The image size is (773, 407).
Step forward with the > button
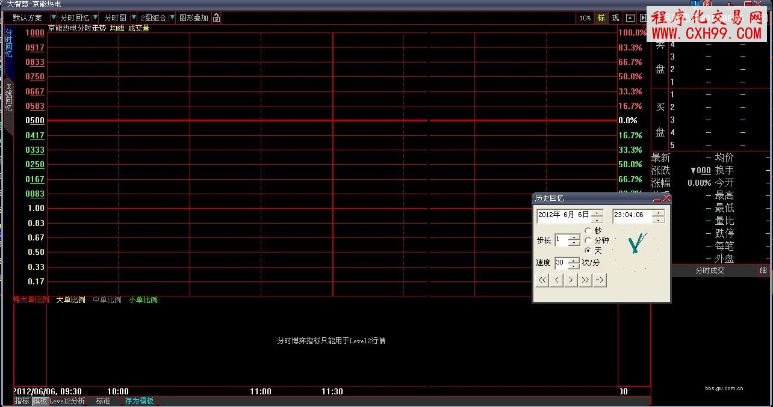coord(571,280)
